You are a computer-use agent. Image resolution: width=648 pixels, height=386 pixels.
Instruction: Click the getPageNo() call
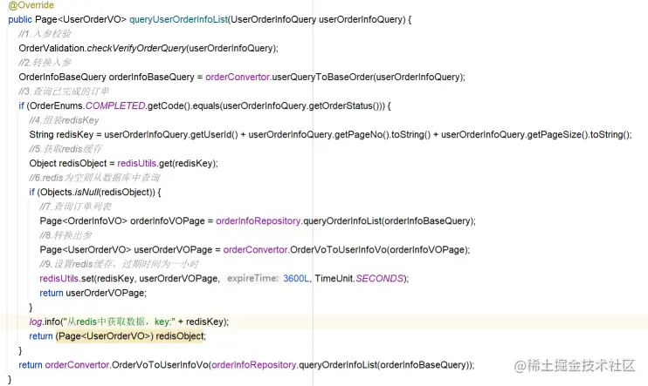pyautogui.click(x=362, y=135)
